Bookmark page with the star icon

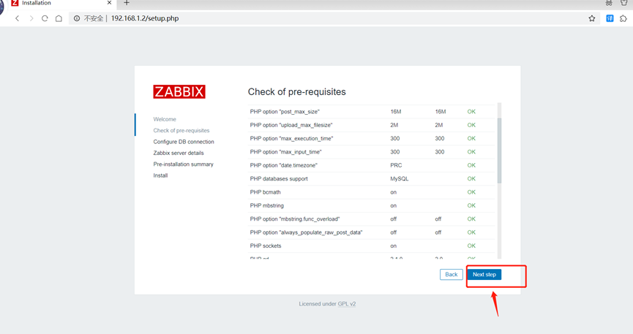click(592, 18)
